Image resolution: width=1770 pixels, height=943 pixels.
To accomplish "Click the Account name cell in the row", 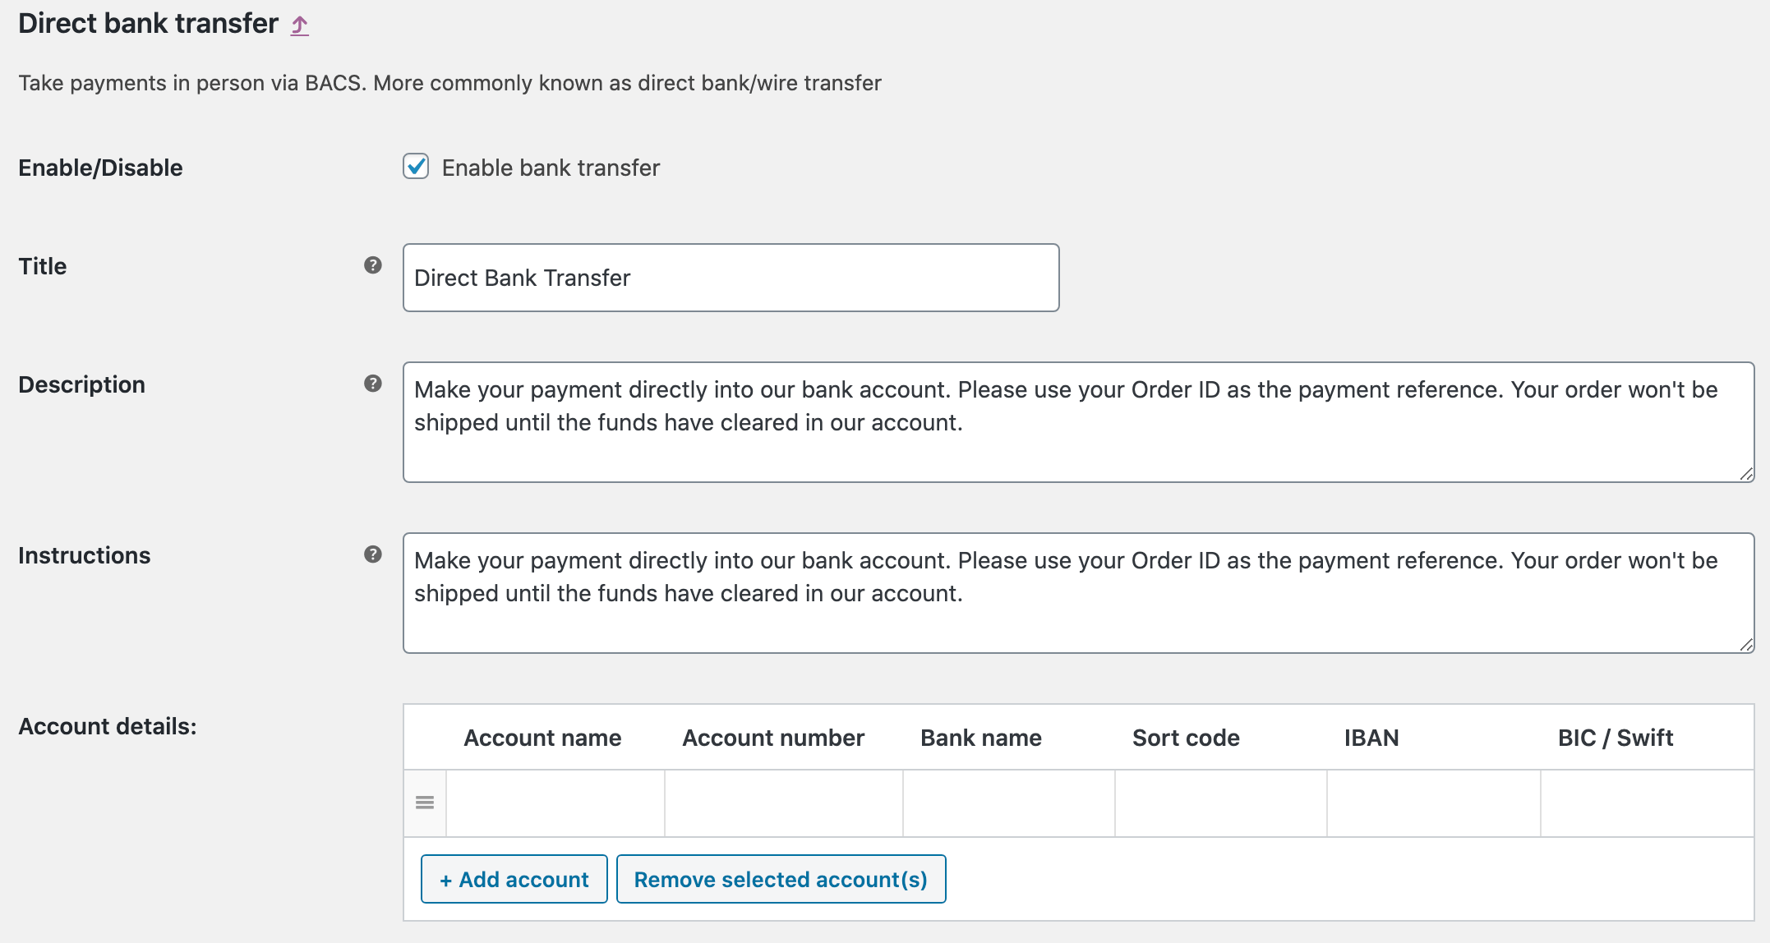I will click(555, 803).
